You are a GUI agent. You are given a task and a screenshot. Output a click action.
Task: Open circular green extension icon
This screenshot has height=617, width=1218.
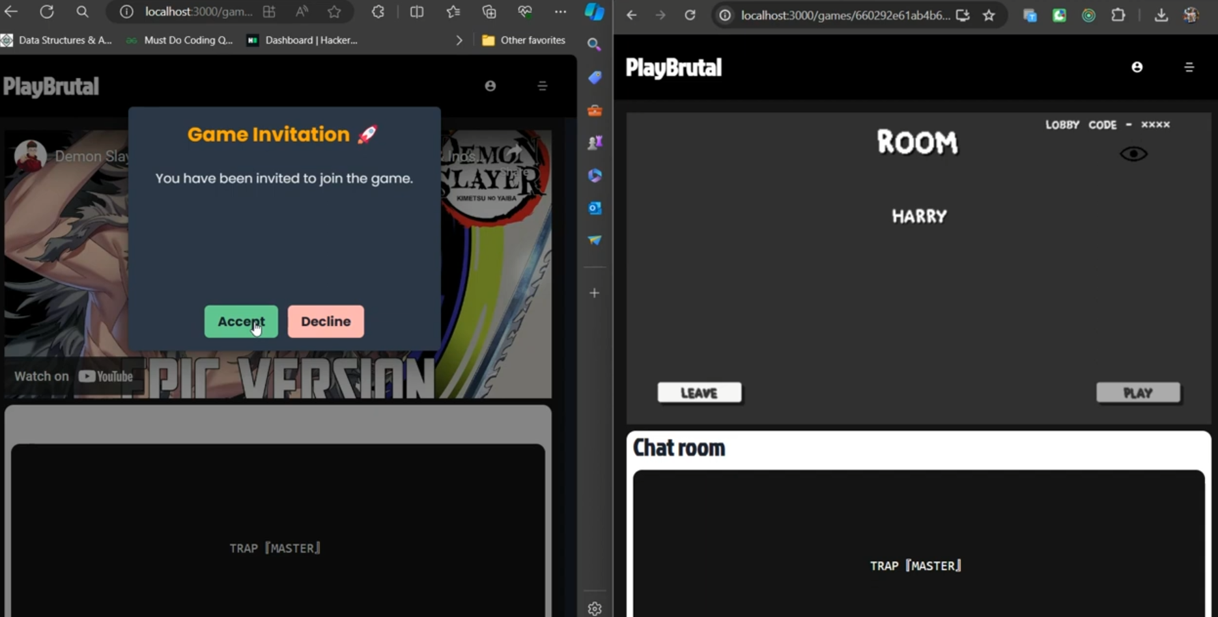click(x=1088, y=15)
